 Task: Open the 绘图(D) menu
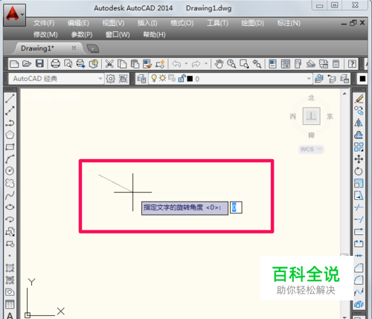pyautogui.click(x=252, y=23)
